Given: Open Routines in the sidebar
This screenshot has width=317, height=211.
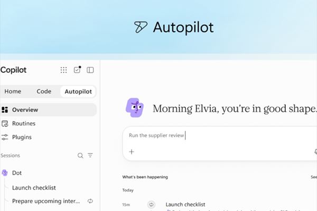Looking at the screenshot, I should click(48, 123).
